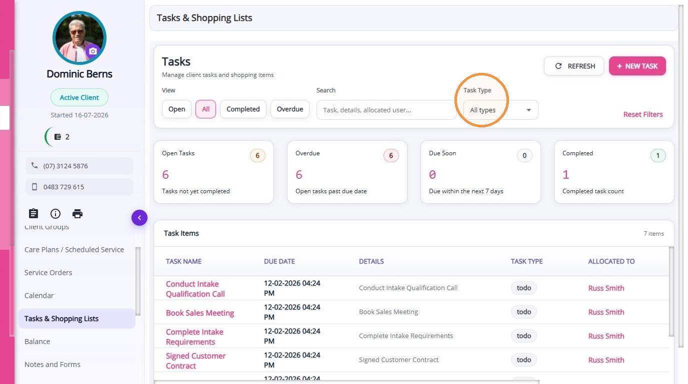Select the Overdue view filter
The height and width of the screenshot is (384, 688).
click(x=290, y=109)
